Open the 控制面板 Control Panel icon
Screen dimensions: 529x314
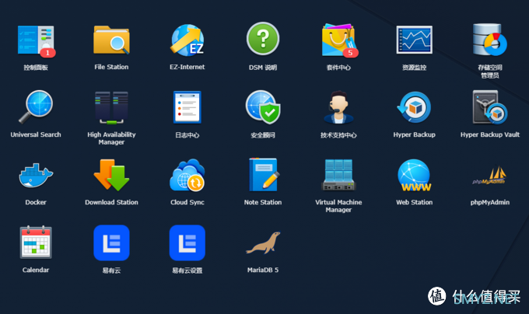pos(36,40)
